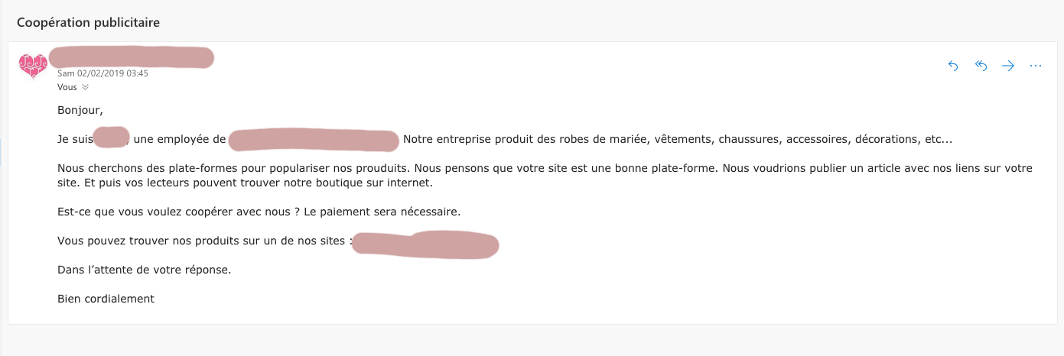Click the Sam 02/02/2019 03:45 timestamp
The height and width of the screenshot is (356, 1064).
pos(102,74)
